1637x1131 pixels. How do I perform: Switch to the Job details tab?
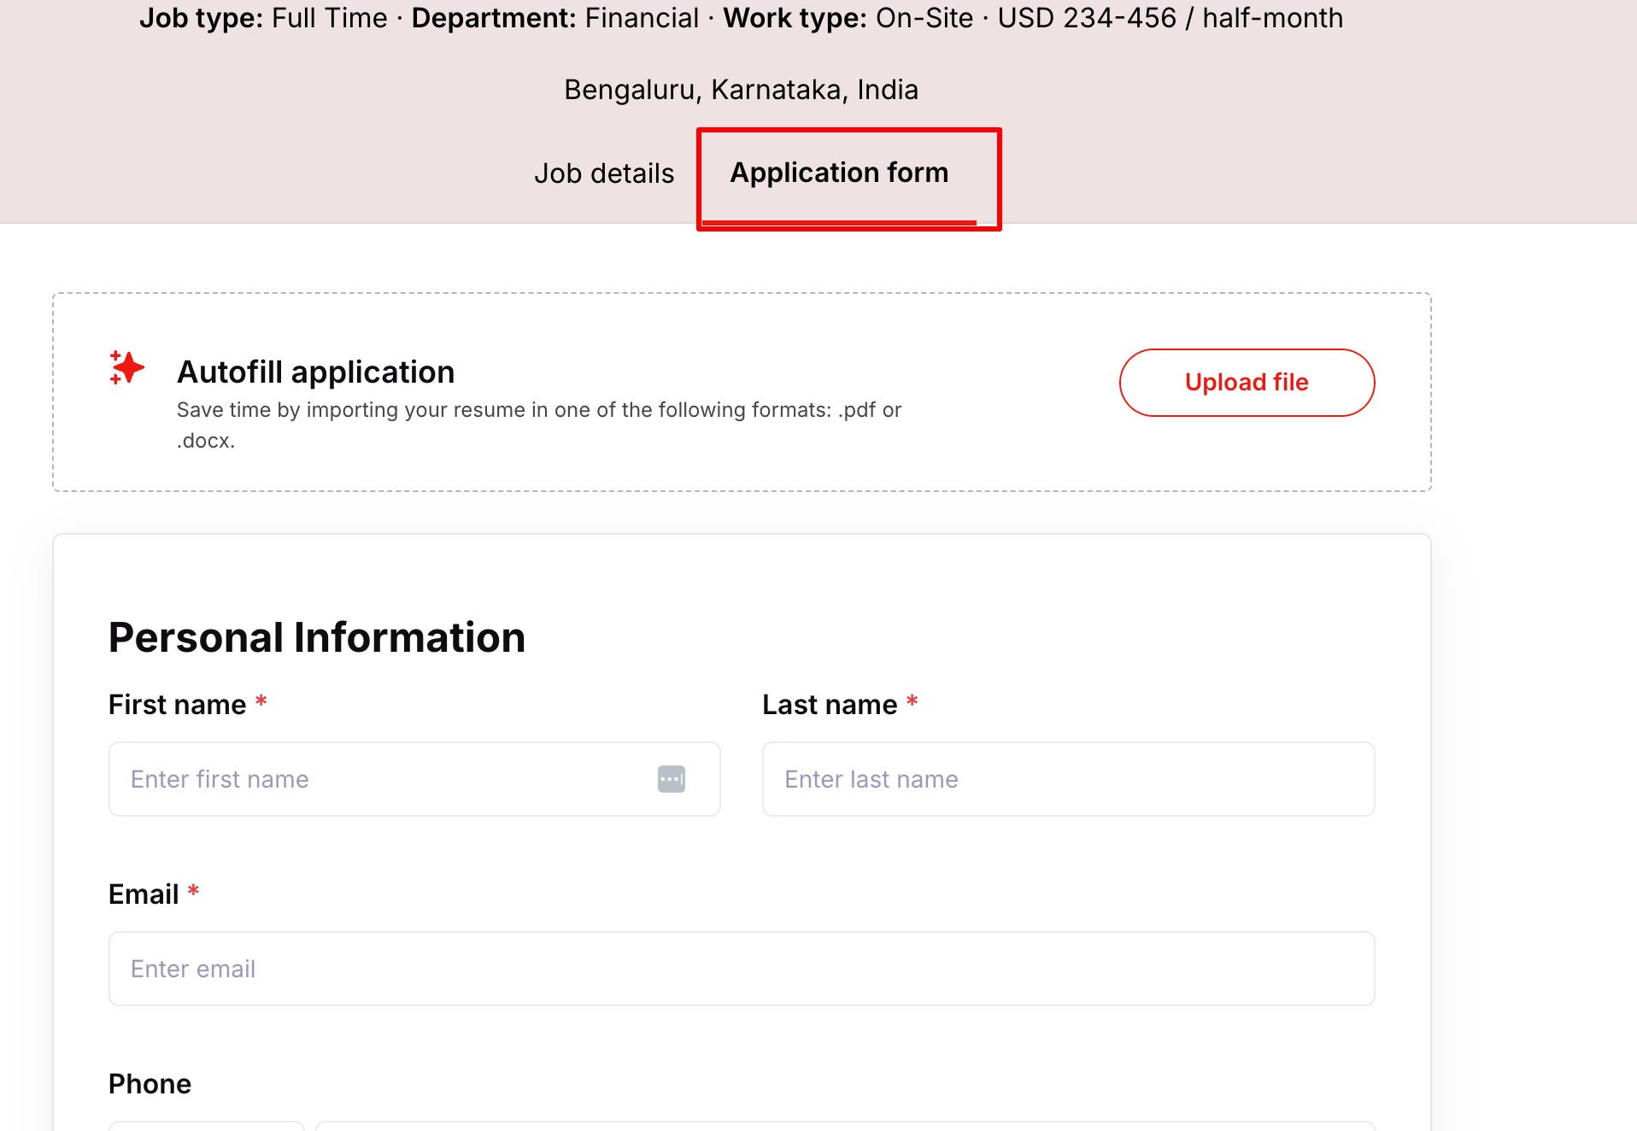point(603,173)
